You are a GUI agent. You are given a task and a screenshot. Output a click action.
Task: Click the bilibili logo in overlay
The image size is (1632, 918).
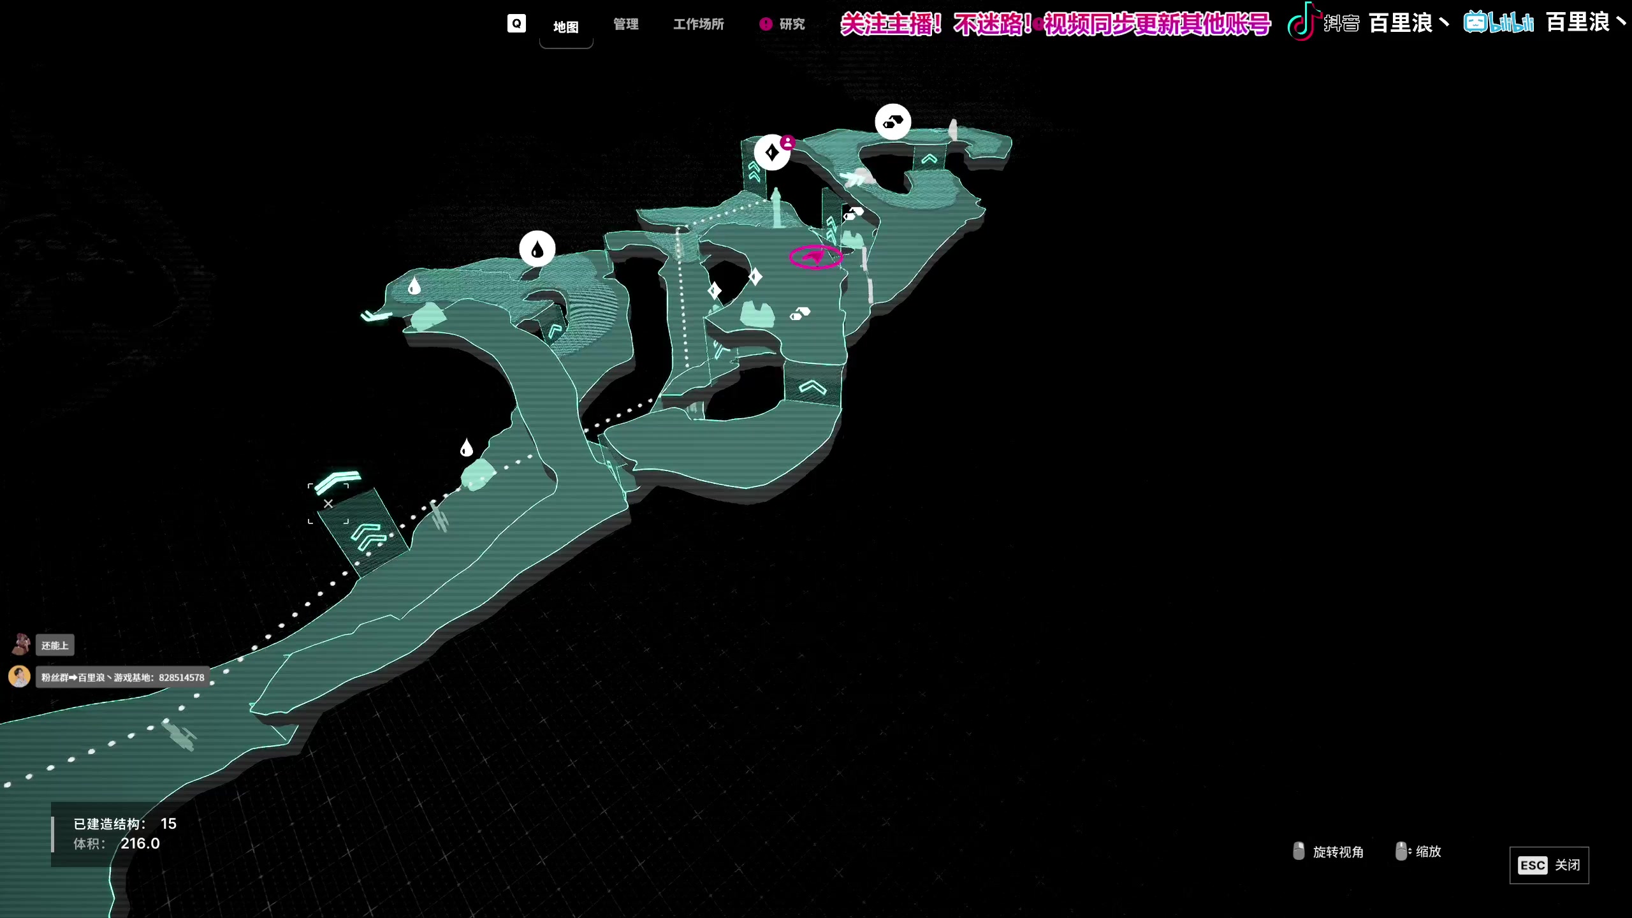[x=1499, y=22]
